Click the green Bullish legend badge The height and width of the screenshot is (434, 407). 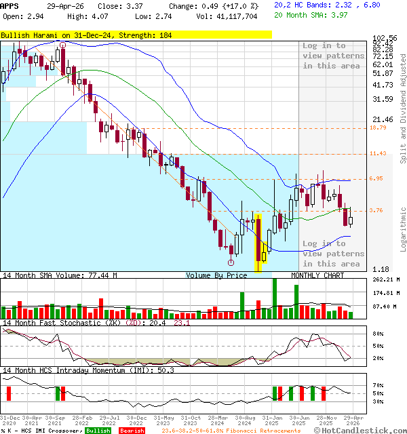pyautogui.click(x=98, y=431)
